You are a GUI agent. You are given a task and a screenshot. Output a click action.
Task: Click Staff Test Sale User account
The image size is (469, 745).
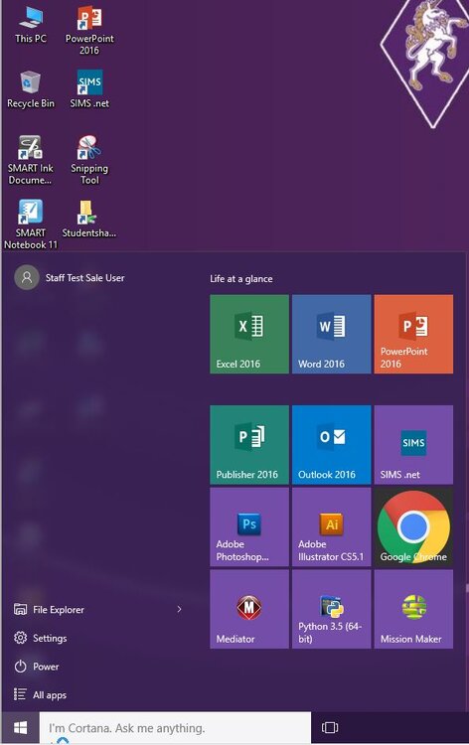pyautogui.click(x=70, y=278)
